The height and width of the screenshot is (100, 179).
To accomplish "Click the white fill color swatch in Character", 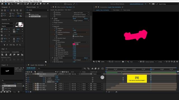I will 20,24.
